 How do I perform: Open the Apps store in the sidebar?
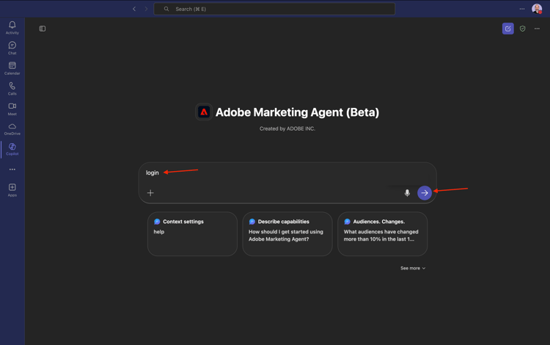coord(12,190)
